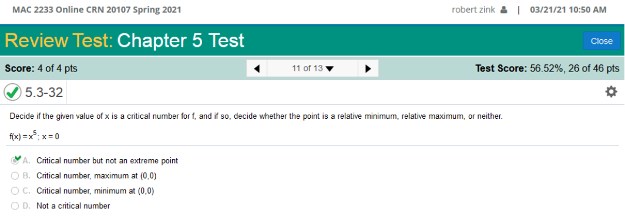Open the 11 of 13 question dropdown
This screenshot has height=217, width=625.
click(312, 68)
